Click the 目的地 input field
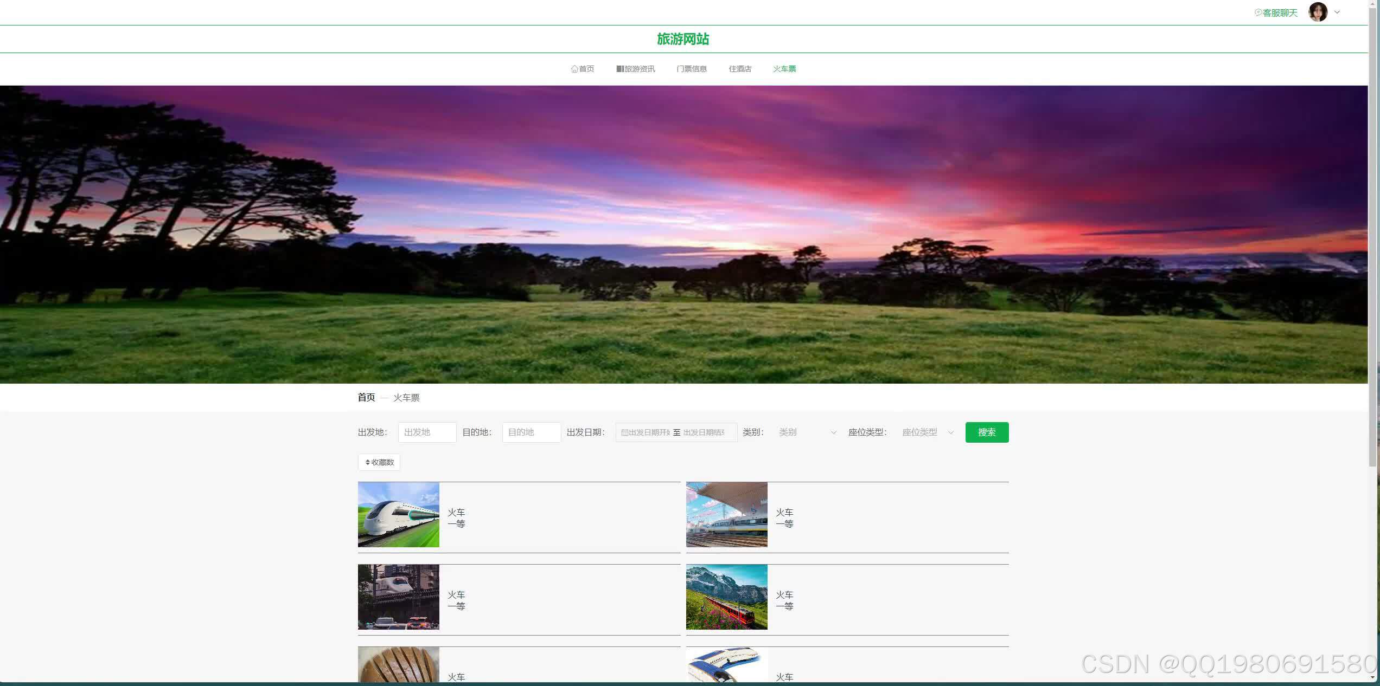This screenshot has height=686, width=1380. tap(531, 432)
